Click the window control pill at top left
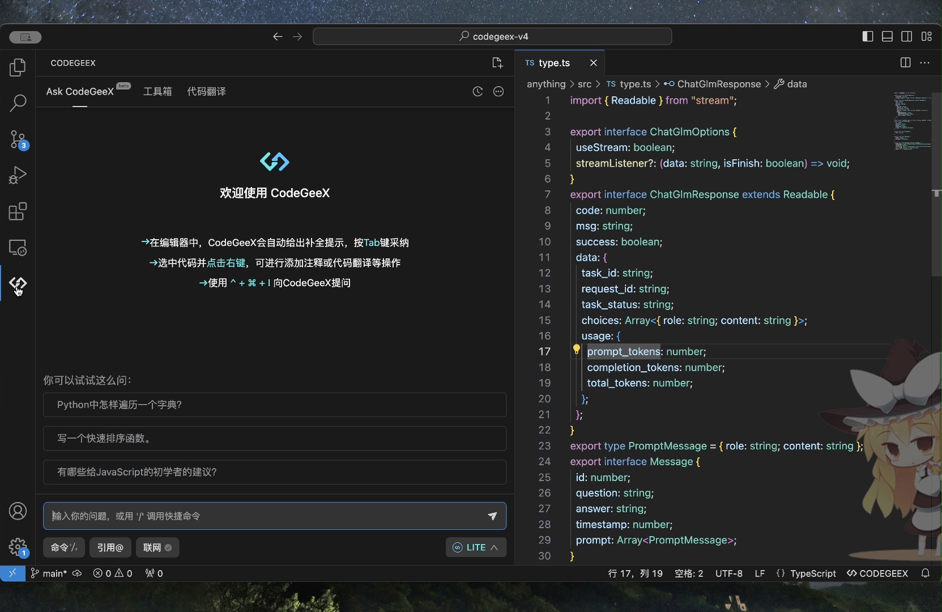The image size is (942, 612). coord(25,37)
